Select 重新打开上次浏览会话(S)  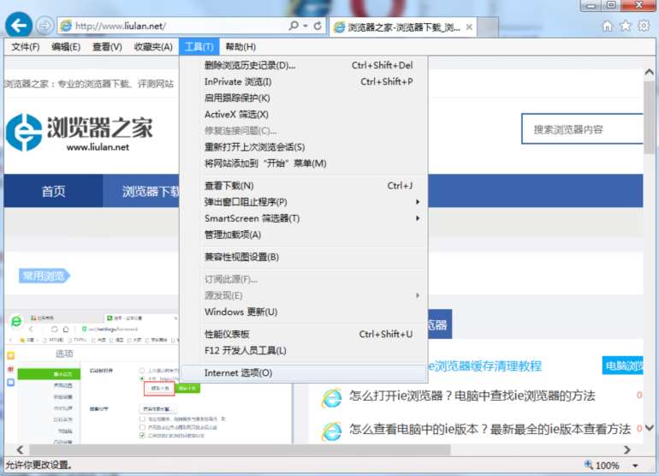coord(304,147)
